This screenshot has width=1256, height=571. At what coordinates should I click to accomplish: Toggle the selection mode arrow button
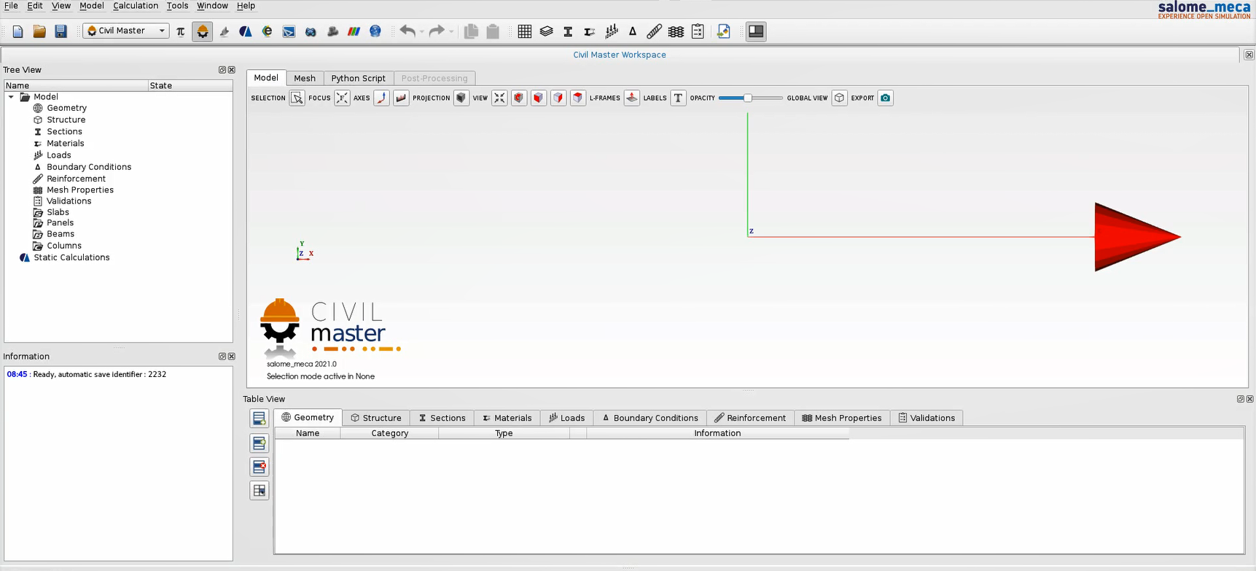click(x=297, y=98)
